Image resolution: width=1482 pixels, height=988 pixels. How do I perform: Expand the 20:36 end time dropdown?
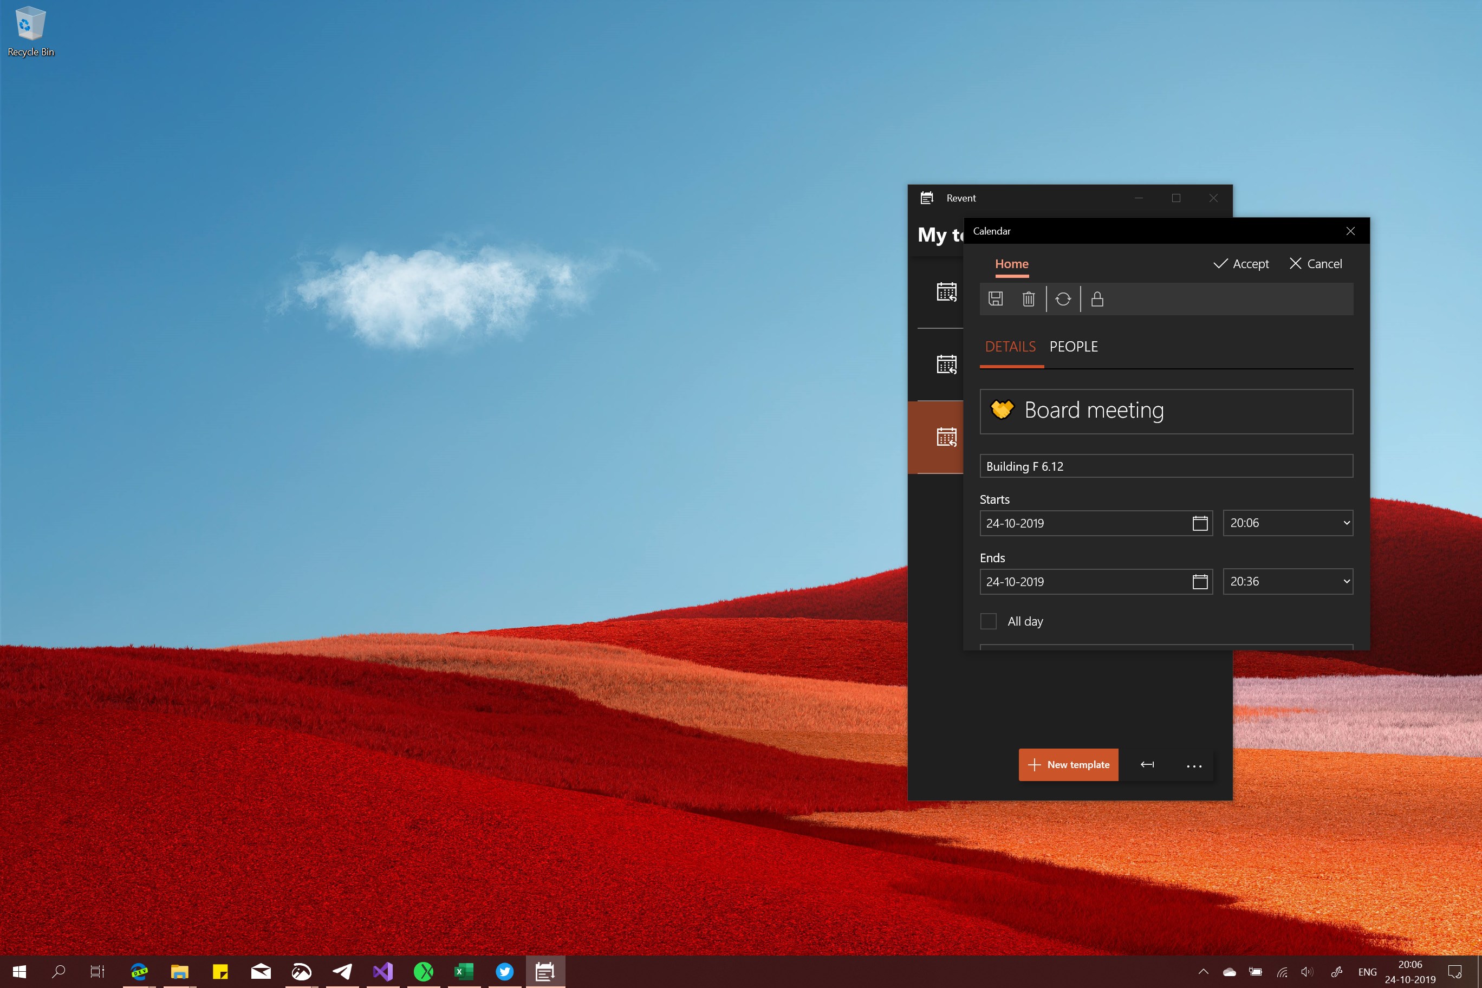pos(1288,582)
